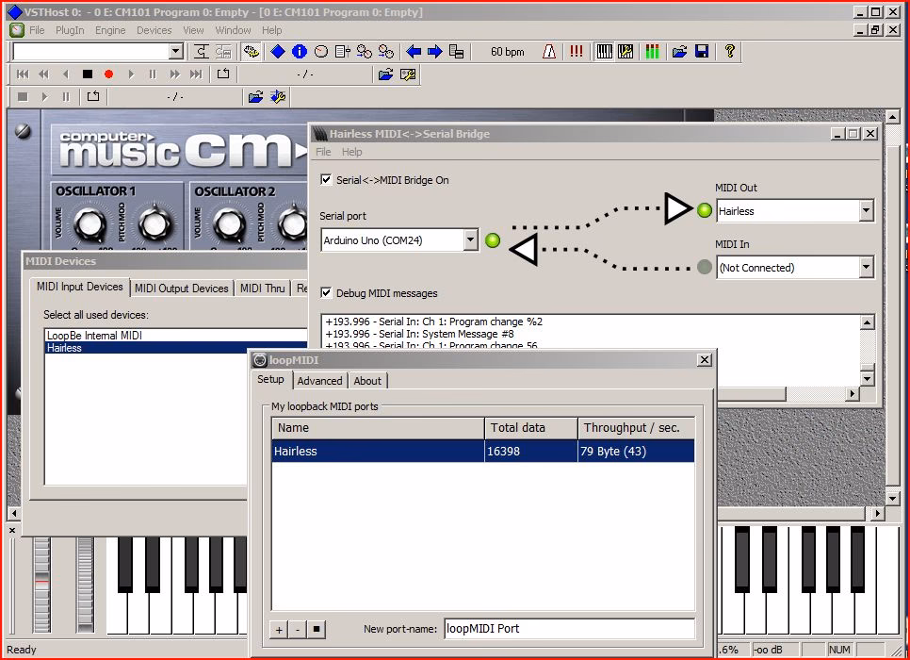
Task: Expand the MIDI Out Hairless dropdown
Action: click(x=866, y=211)
